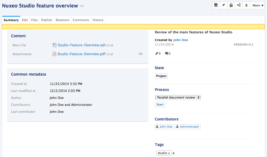
Task: Select the Relations tab
Action: click(63, 20)
